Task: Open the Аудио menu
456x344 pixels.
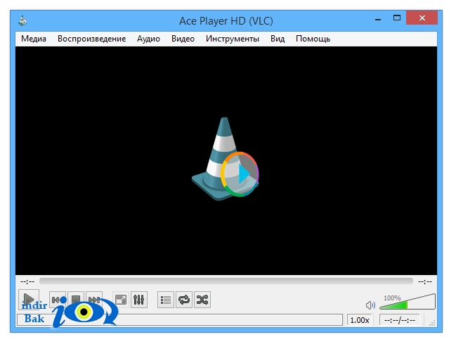Action: pyautogui.click(x=148, y=39)
